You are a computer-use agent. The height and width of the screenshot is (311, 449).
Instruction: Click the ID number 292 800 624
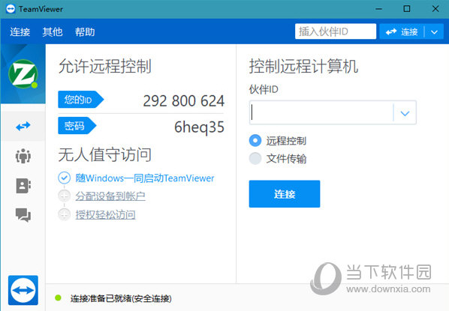[183, 100]
